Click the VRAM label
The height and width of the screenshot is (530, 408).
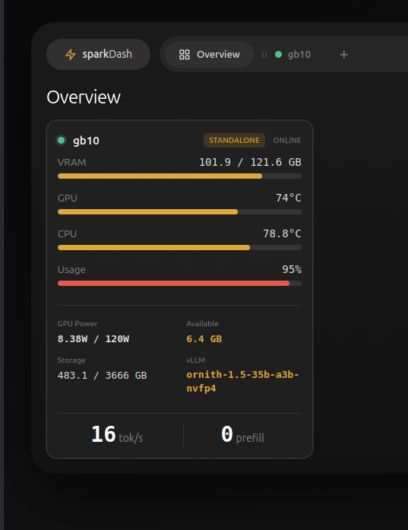tap(71, 163)
